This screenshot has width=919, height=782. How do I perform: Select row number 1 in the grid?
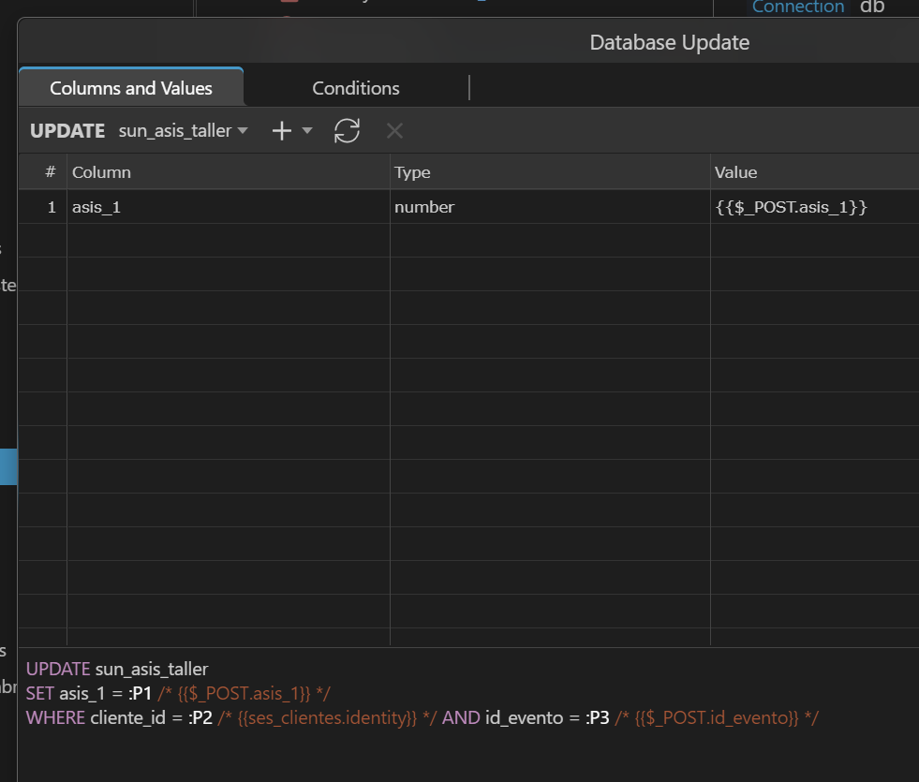[52, 206]
